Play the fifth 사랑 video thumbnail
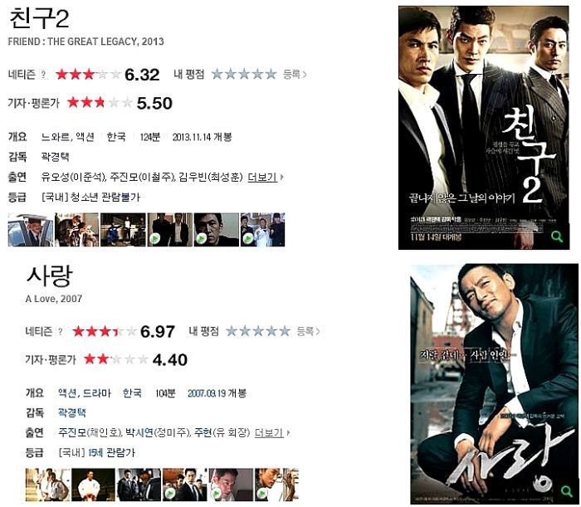Image resolution: width=581 pixels, height=507 pixels. pyautogui.click(x=216, y=494)
